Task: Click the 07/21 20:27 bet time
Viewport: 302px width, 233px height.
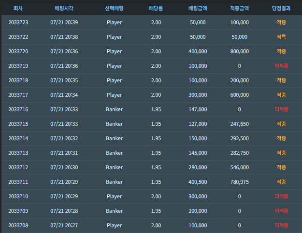Action: tap(64, 225)
